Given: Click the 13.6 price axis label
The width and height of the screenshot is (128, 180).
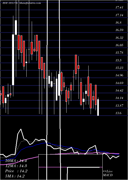Looking at the screenshot, I should coord(118,113).
